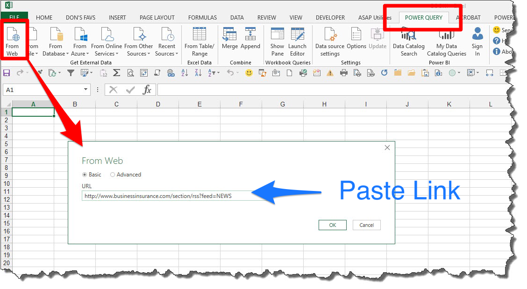This screenshot has height=289, width=527.
Task: Expand From Online Services options
Action: click(107, 41)
